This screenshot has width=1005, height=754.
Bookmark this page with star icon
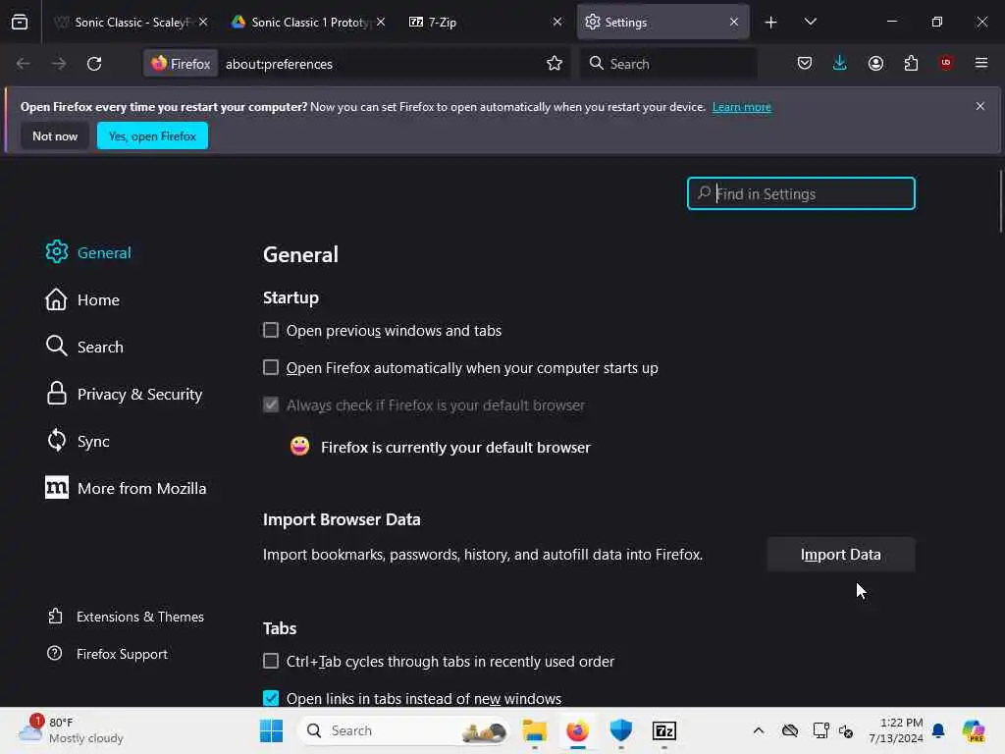point(555,64)
